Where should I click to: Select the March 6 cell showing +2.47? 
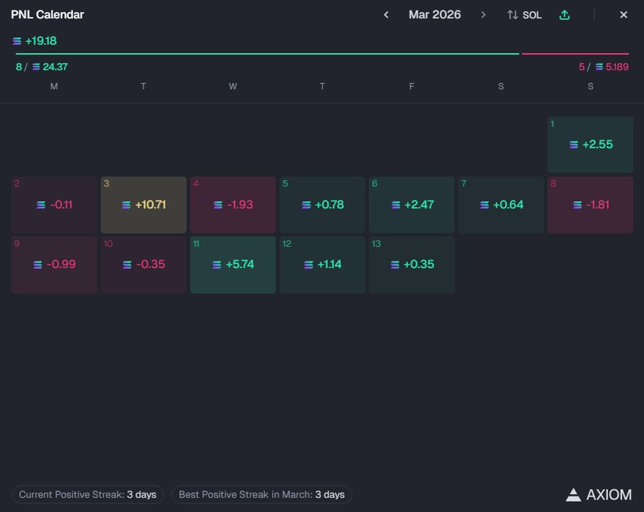click(x=411, y=205)
